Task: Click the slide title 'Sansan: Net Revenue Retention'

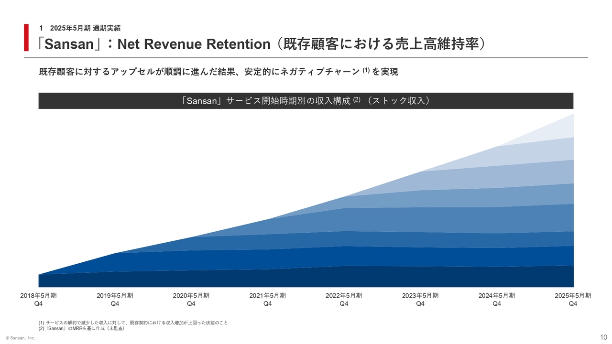Action: (262, 44)
